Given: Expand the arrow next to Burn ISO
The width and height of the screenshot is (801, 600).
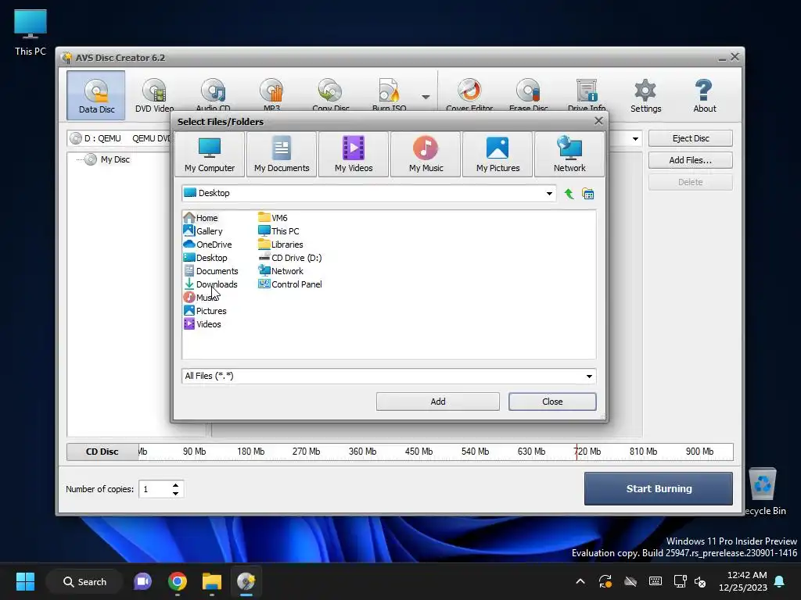Looking at the screenshot, I should (426, 96).
